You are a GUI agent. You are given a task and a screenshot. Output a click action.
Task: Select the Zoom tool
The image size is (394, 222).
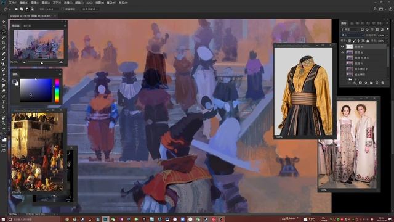pyautogui.click(x=4, y=123)
